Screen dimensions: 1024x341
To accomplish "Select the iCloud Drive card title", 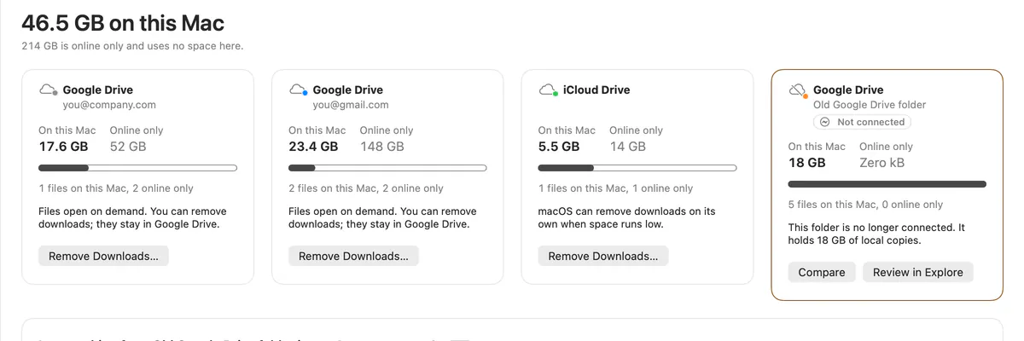I will [598, 90].
